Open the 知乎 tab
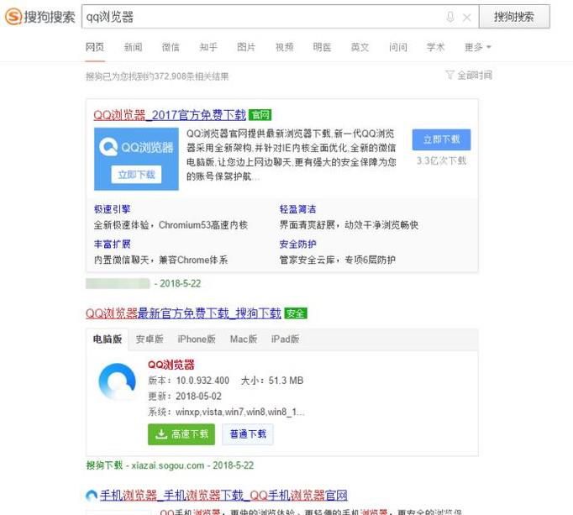573x515 pixels. pyautogui.click(x=208, y=47)
